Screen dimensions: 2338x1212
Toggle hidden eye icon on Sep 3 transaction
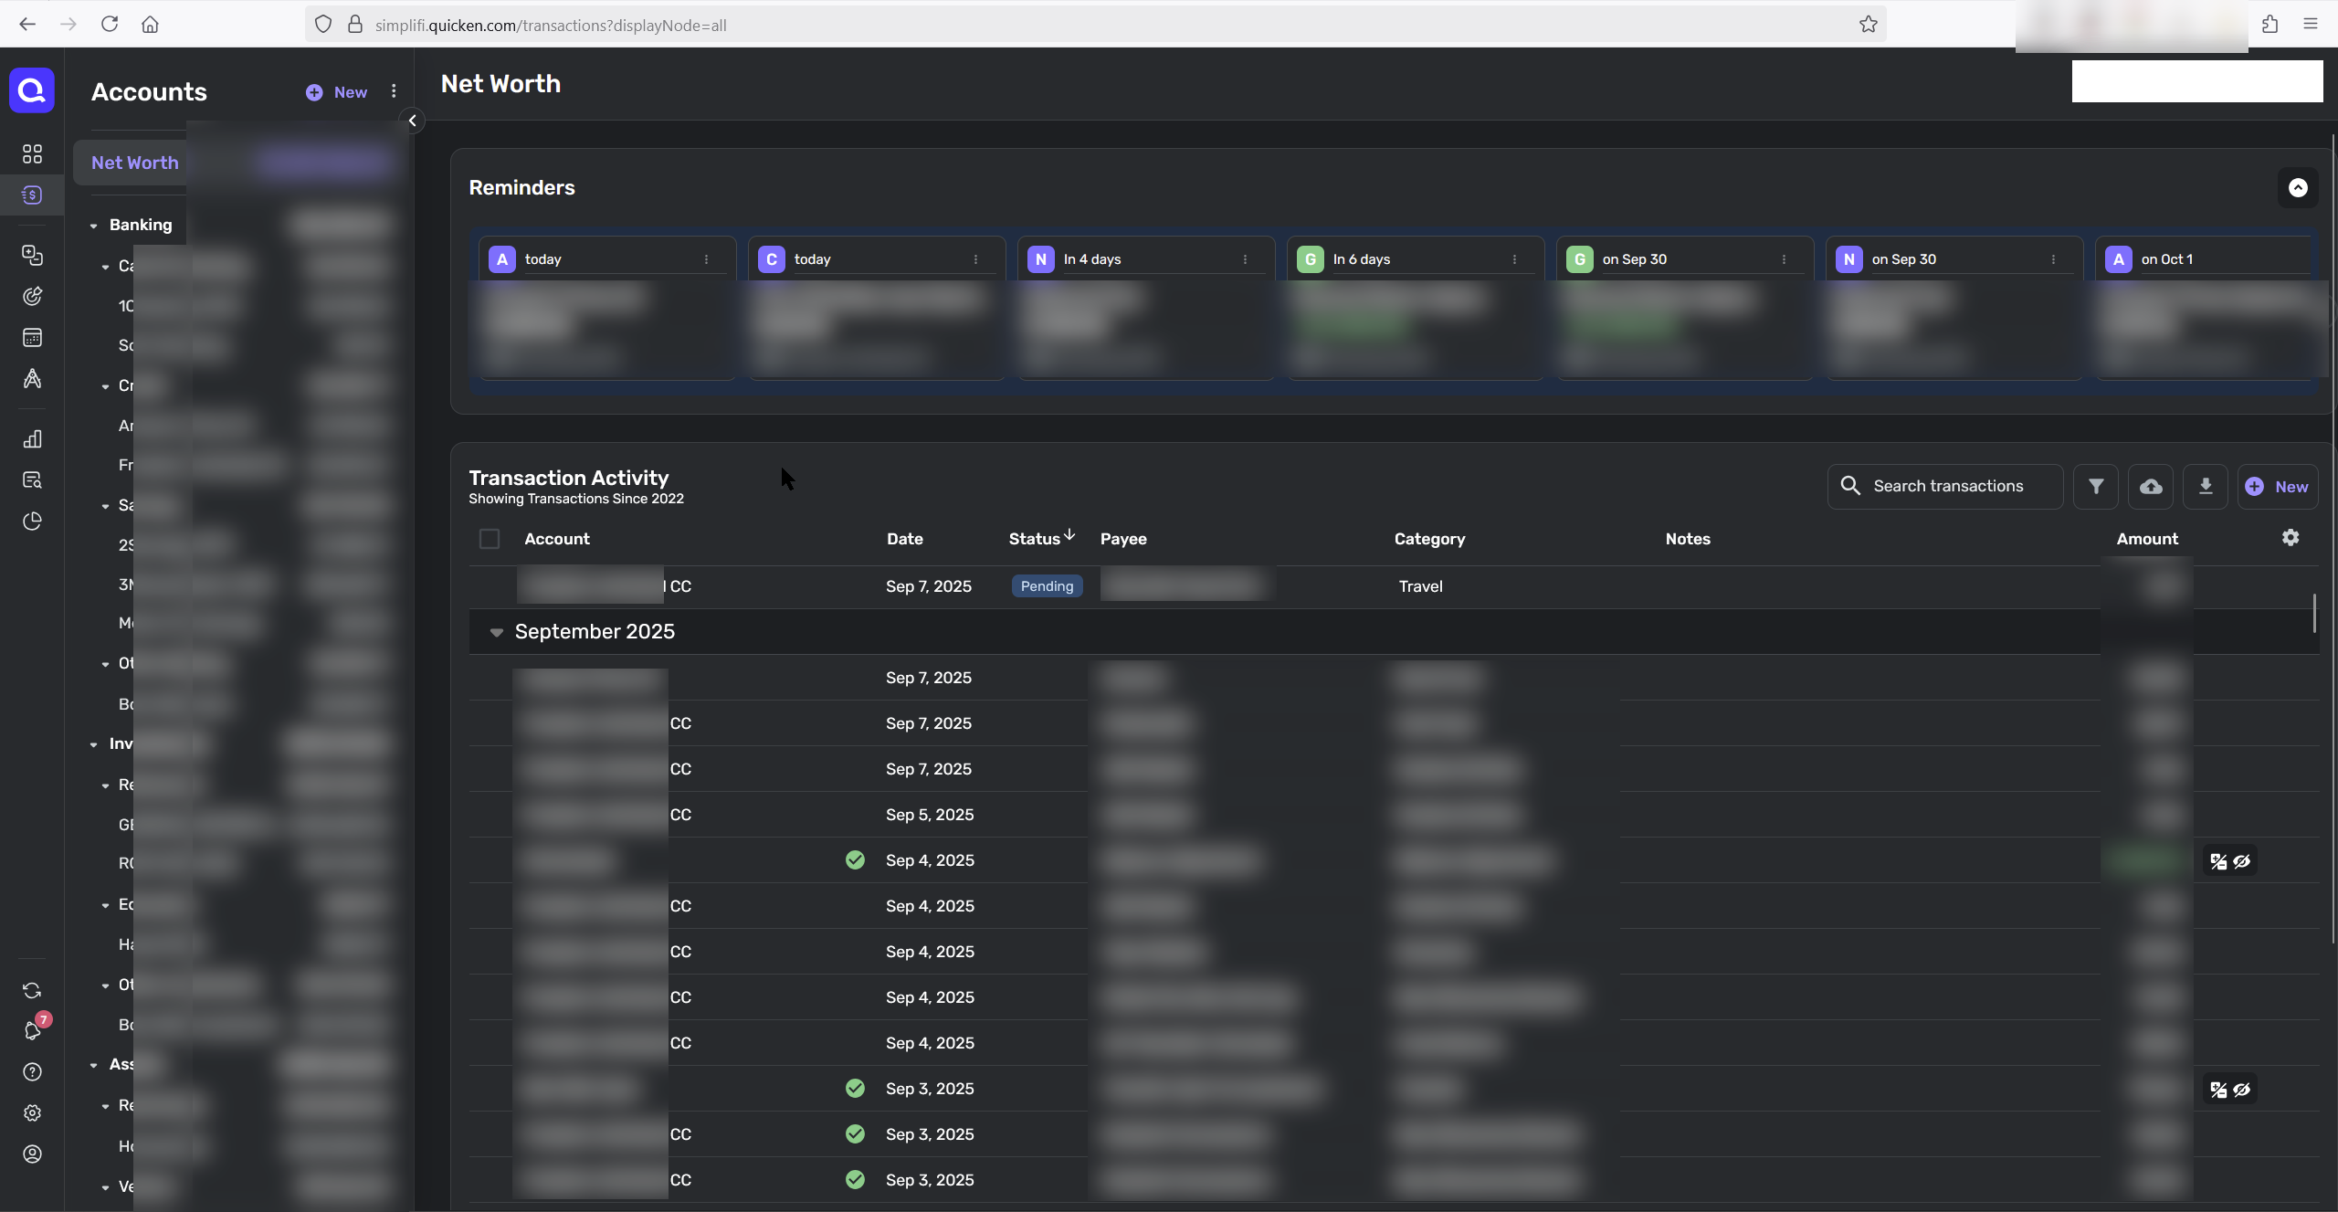(2242, 1090)
